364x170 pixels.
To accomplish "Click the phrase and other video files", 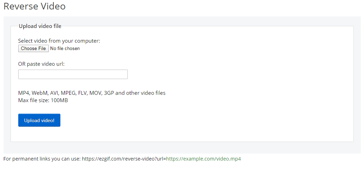I will click(x=140, y=93).
